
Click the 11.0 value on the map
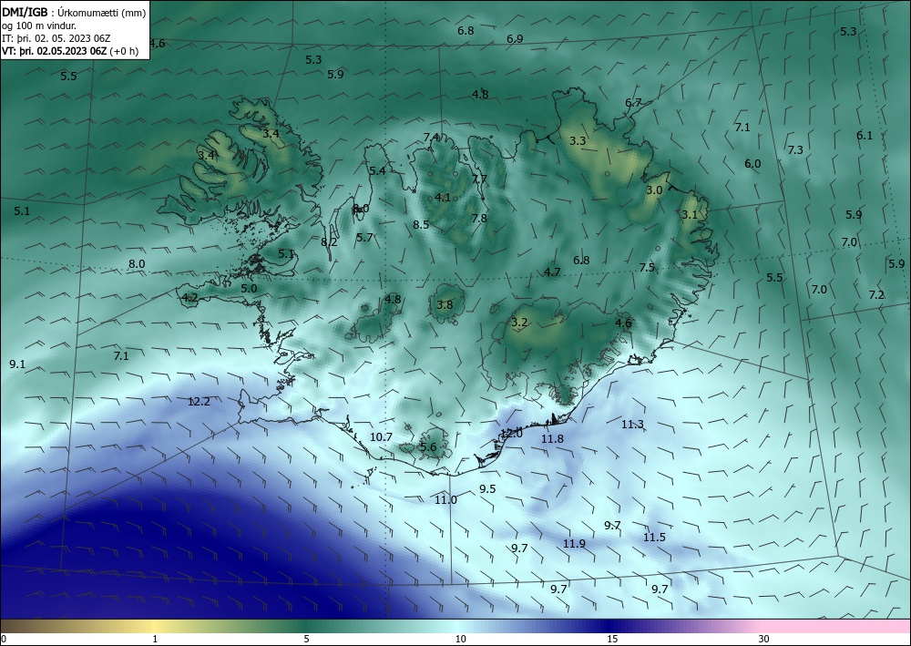pos(445,500)
